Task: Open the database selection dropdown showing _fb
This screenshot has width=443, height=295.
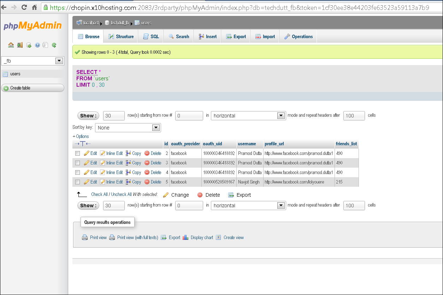Action: (x=59, y=60)
